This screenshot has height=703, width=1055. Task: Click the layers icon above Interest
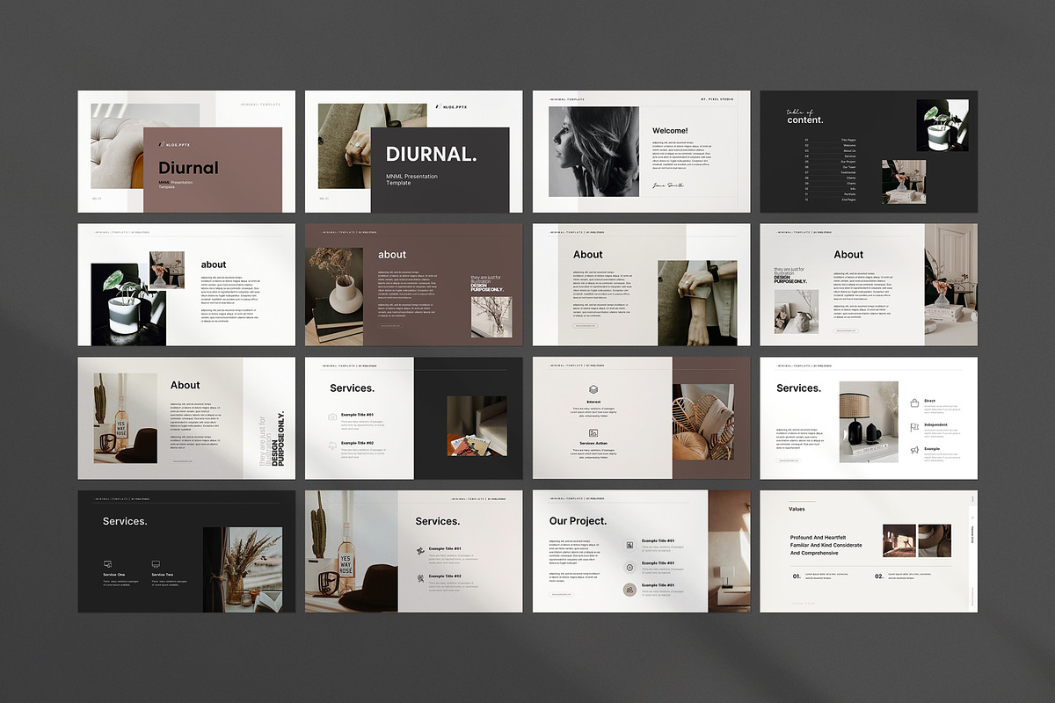click(x=593, y=388)
